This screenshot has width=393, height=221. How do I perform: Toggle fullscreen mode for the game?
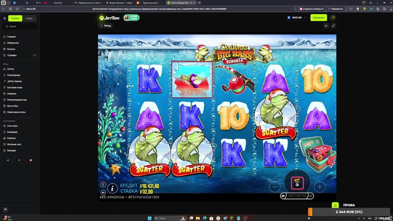(333, 26)
